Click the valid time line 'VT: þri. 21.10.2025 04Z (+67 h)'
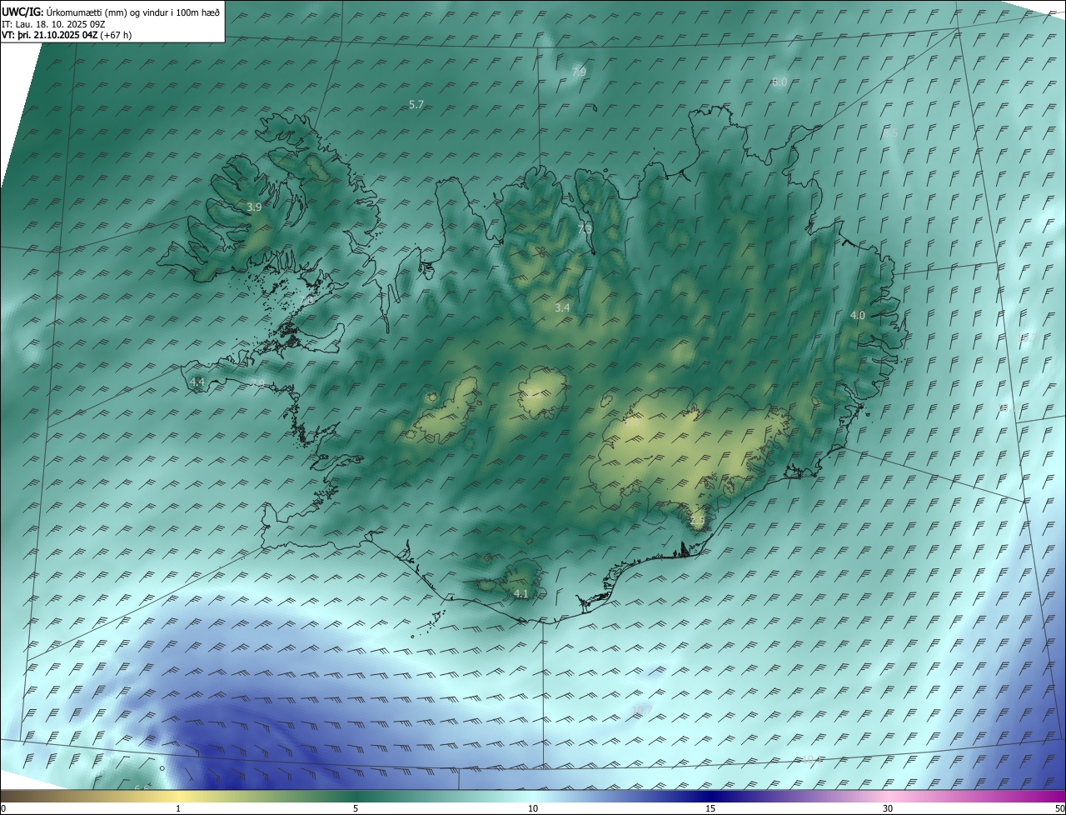 (x=67, y=35)
